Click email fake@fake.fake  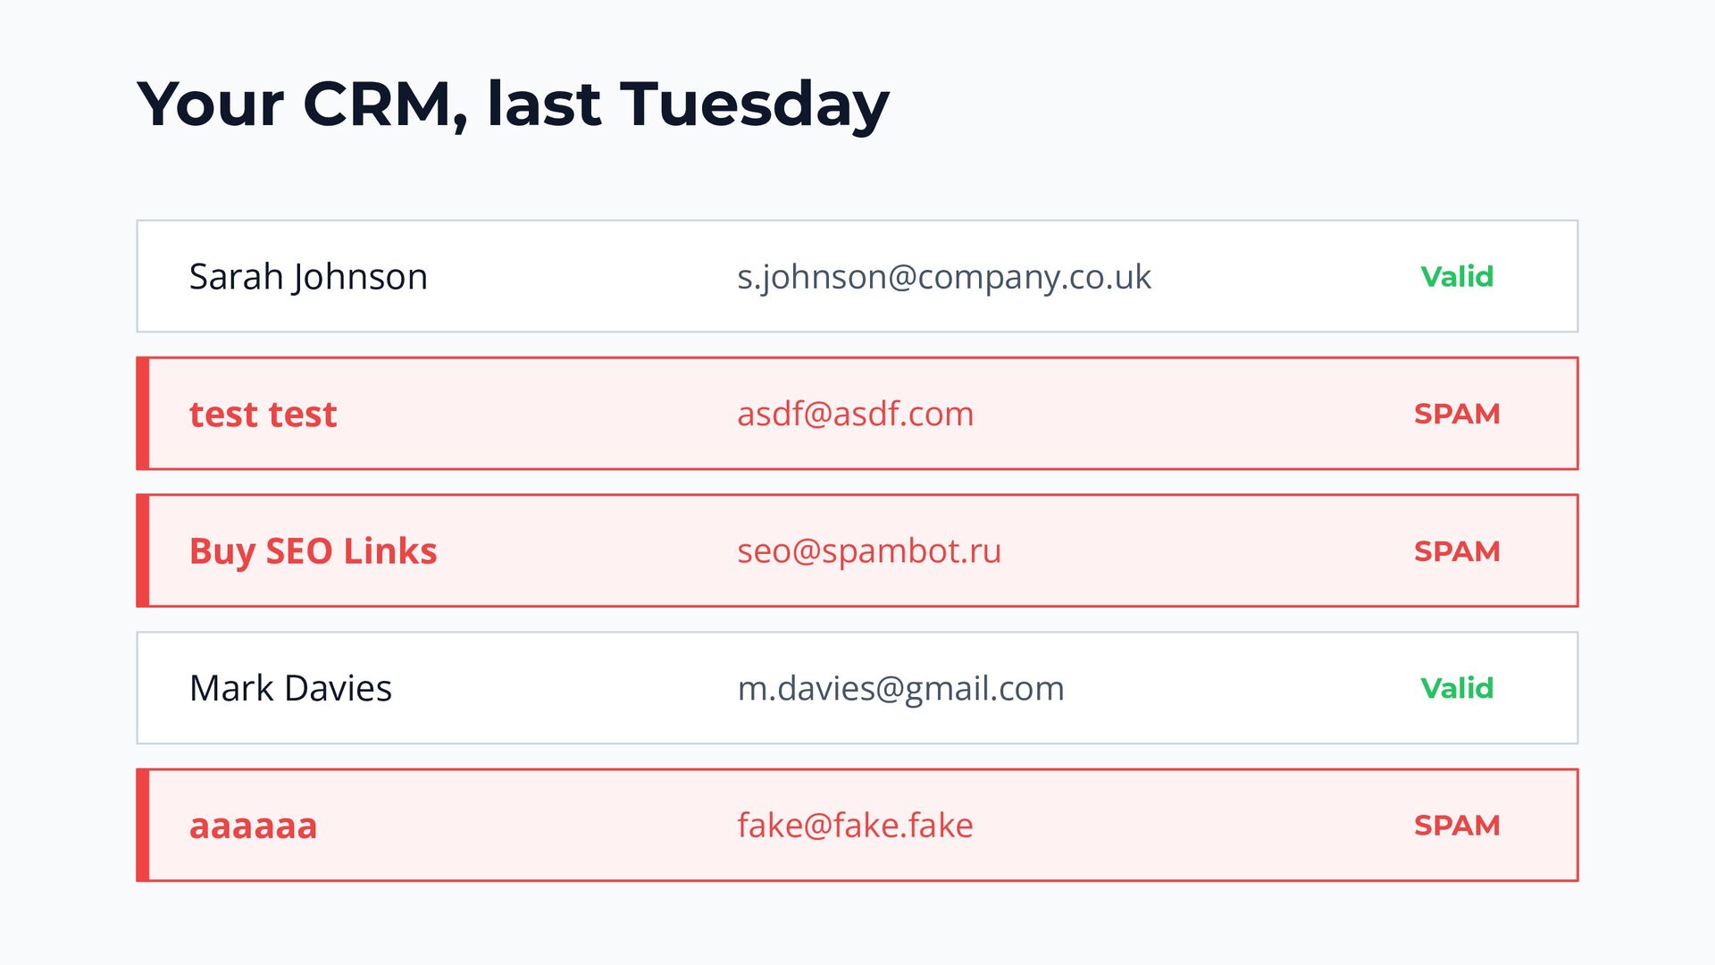[855, 826]
